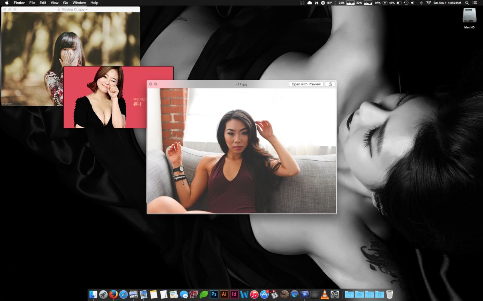The height and width of the screenshot is (301, 483).
Task: Open System Preferences gear in dock
Action: [335, 294]
